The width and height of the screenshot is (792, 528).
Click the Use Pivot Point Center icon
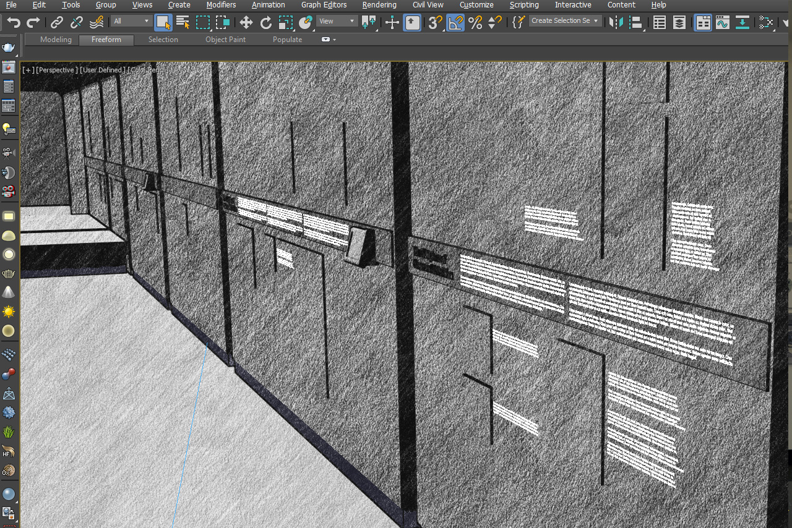pyautogui.click(x=369, y=23)
